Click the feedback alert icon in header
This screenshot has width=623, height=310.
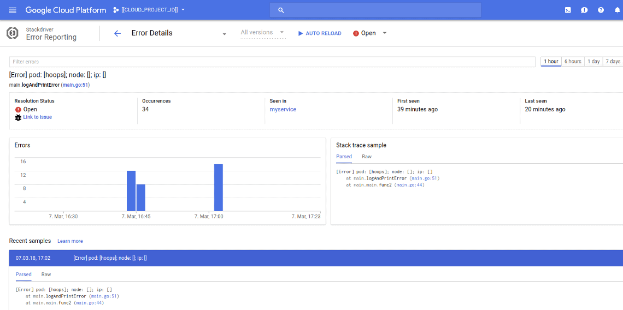pos(584,10)
